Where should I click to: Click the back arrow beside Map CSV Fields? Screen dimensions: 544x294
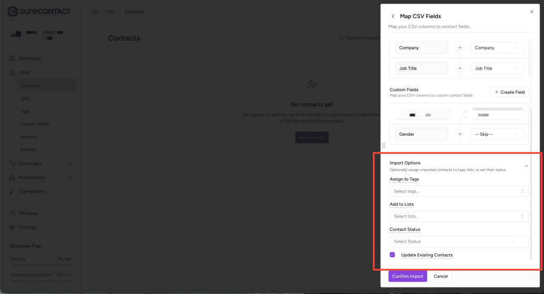pos(393,16)
